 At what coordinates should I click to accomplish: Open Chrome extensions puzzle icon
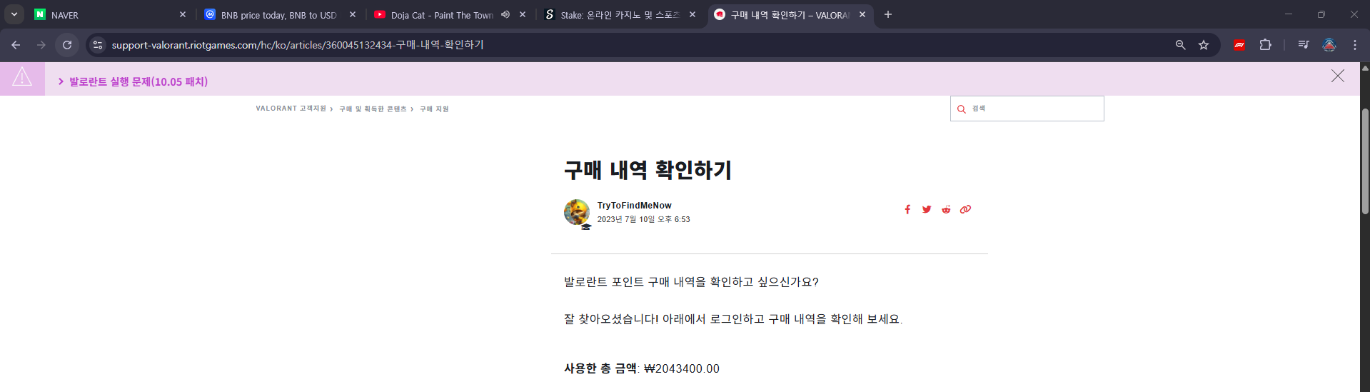click(x=1265, y=45)
